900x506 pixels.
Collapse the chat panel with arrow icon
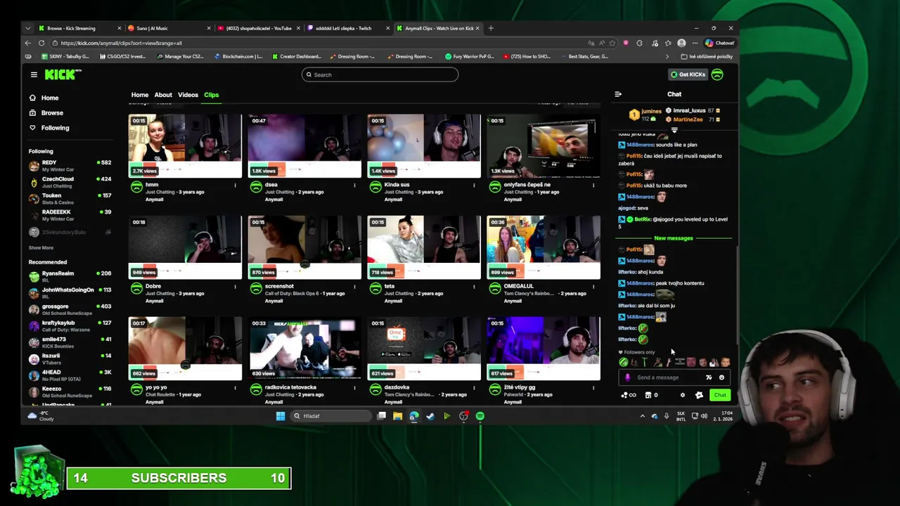coord(618,94)
